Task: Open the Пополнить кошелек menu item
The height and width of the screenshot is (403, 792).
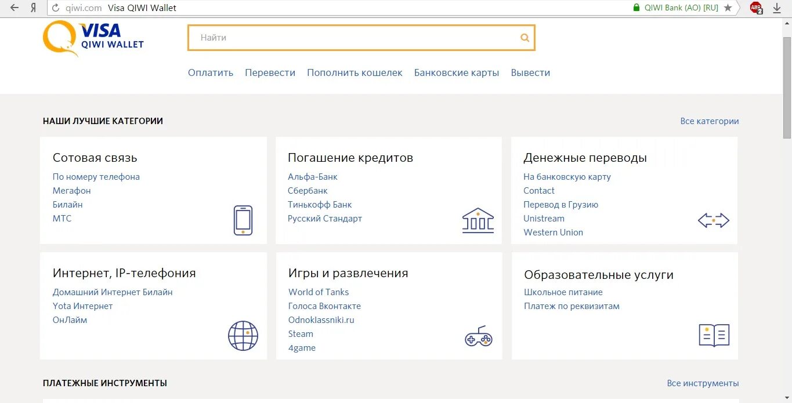Action: point(355,72)
